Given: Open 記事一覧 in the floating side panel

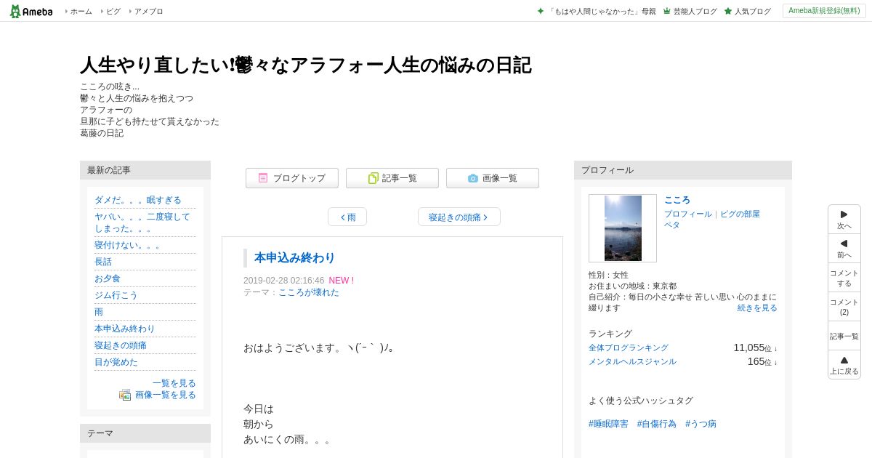Looking at the screenshot, I should [844, 336].
